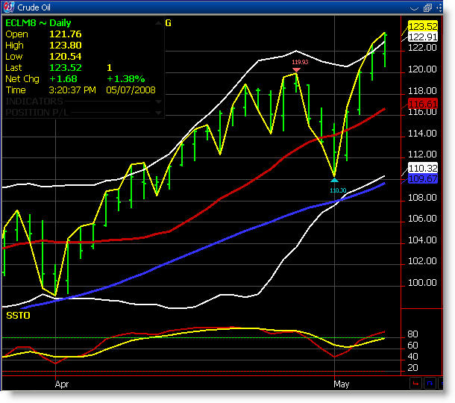Click the 80 level on SSTO scale
The image size is (455, 403).
[x=412, y=334]
